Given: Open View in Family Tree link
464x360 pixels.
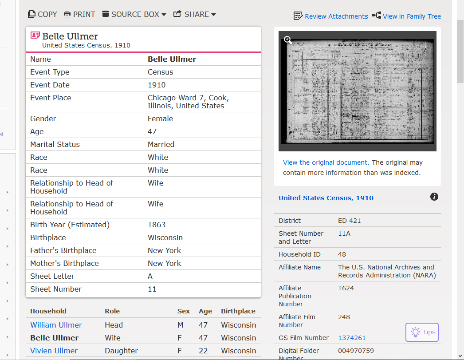Looking at the screenshot, I should [x=412, y=16].
